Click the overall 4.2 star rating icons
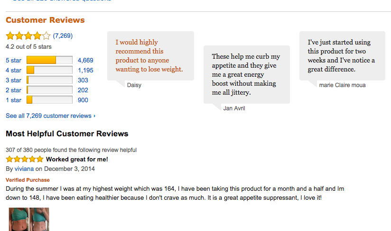The height and width of the screenshot is (231, 391). click(x=28, y=36)
